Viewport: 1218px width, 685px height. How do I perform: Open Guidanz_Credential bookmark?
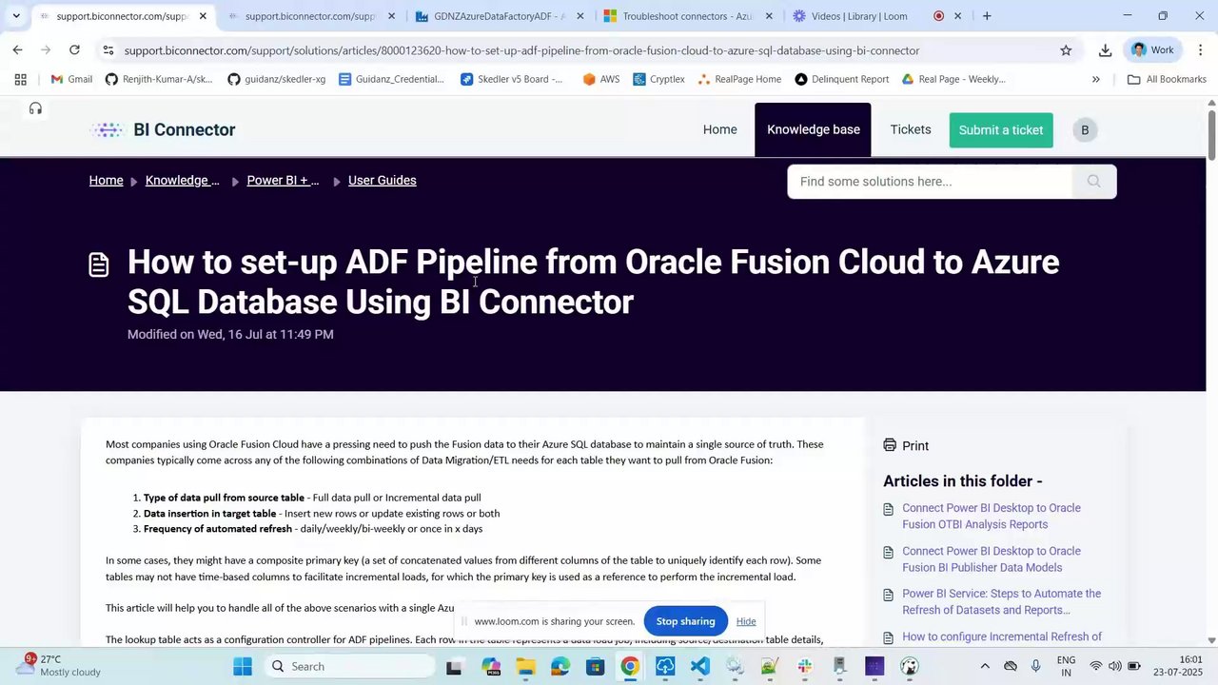(x=391, y=79)
